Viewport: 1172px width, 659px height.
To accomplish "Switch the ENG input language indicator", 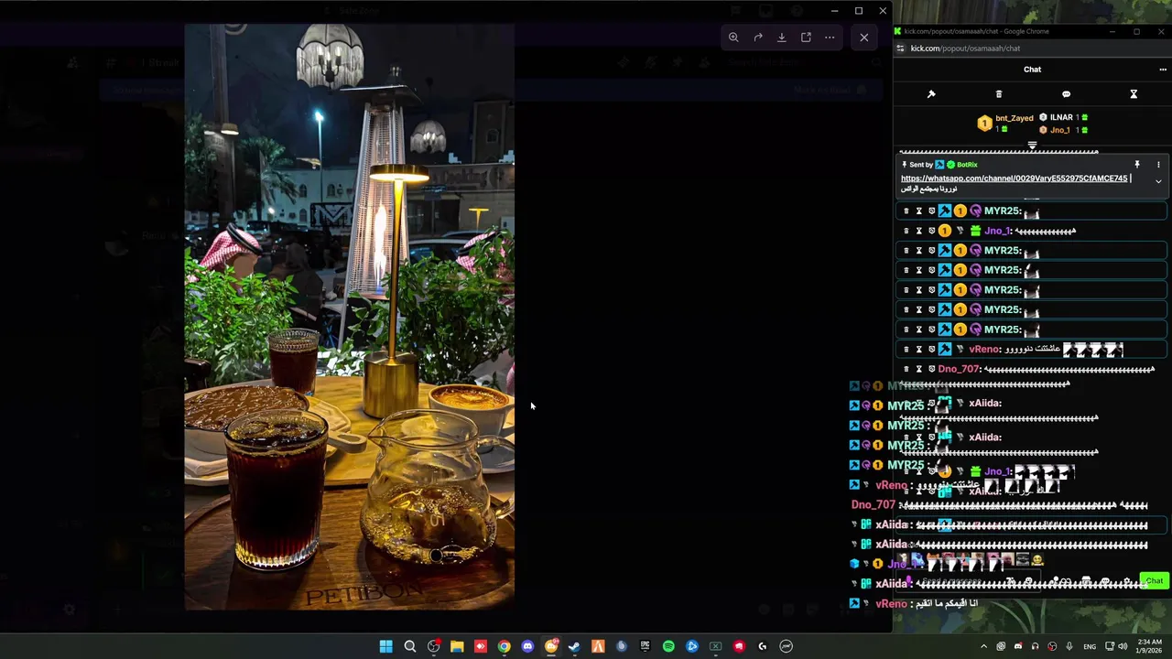I will point(1090,646).
